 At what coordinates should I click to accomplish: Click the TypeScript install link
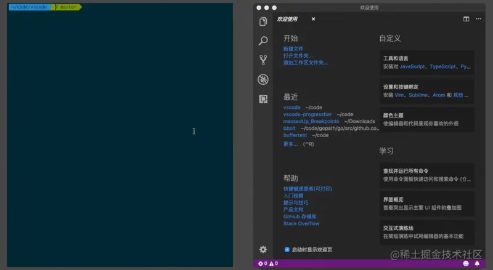pos(442,66)
